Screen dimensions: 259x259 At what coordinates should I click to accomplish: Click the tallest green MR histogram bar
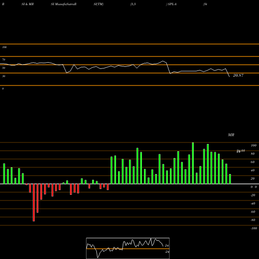point(193,163)
